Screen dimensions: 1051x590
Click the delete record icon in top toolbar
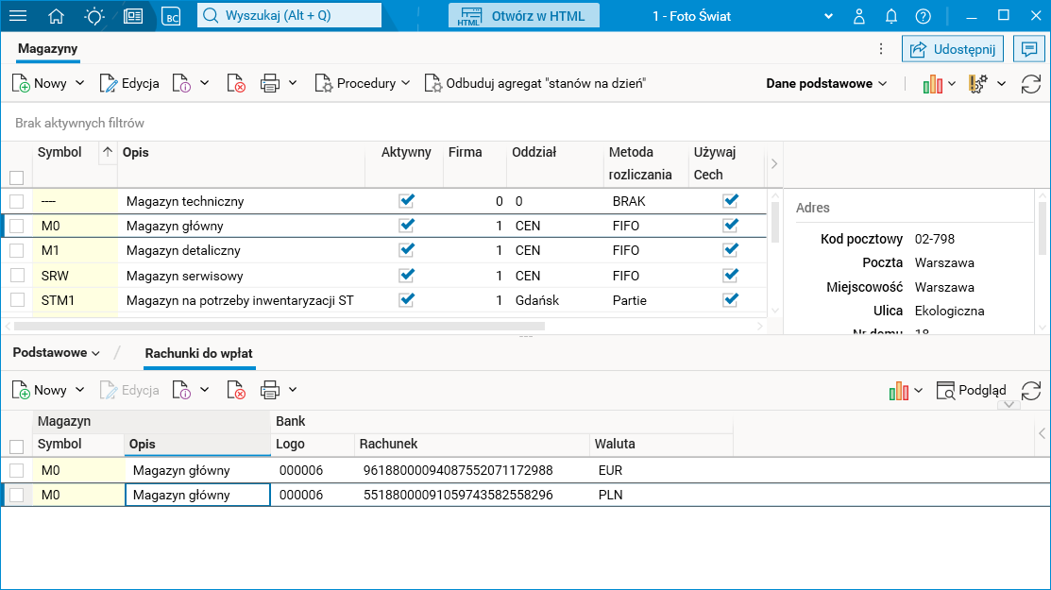(236, 83)
